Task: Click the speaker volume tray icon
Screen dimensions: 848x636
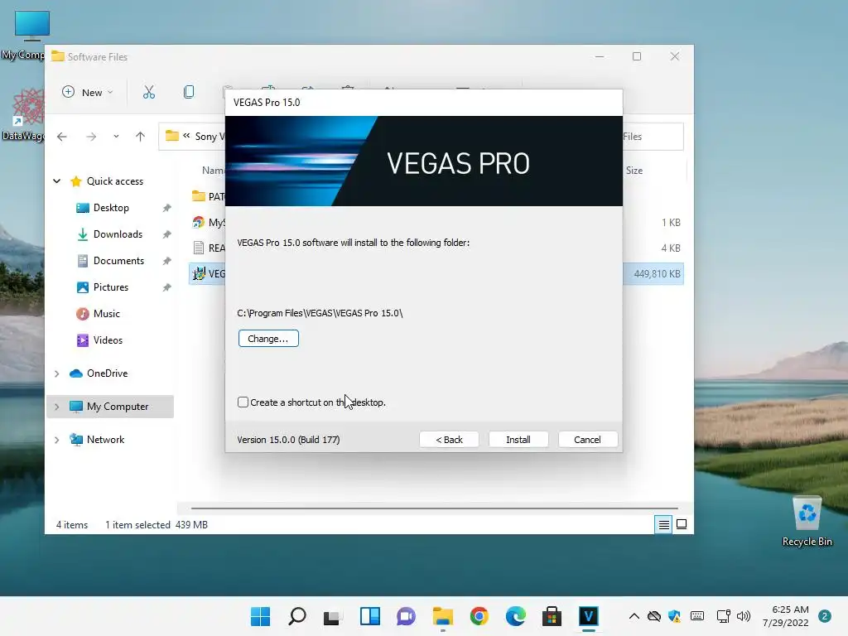Action: (744, 616)
